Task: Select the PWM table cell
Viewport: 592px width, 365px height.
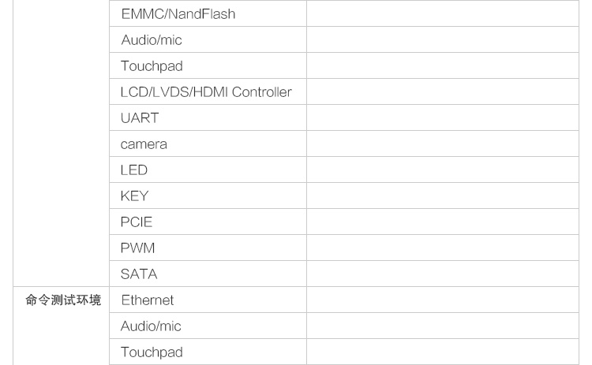Action: (x=137, y=248)
